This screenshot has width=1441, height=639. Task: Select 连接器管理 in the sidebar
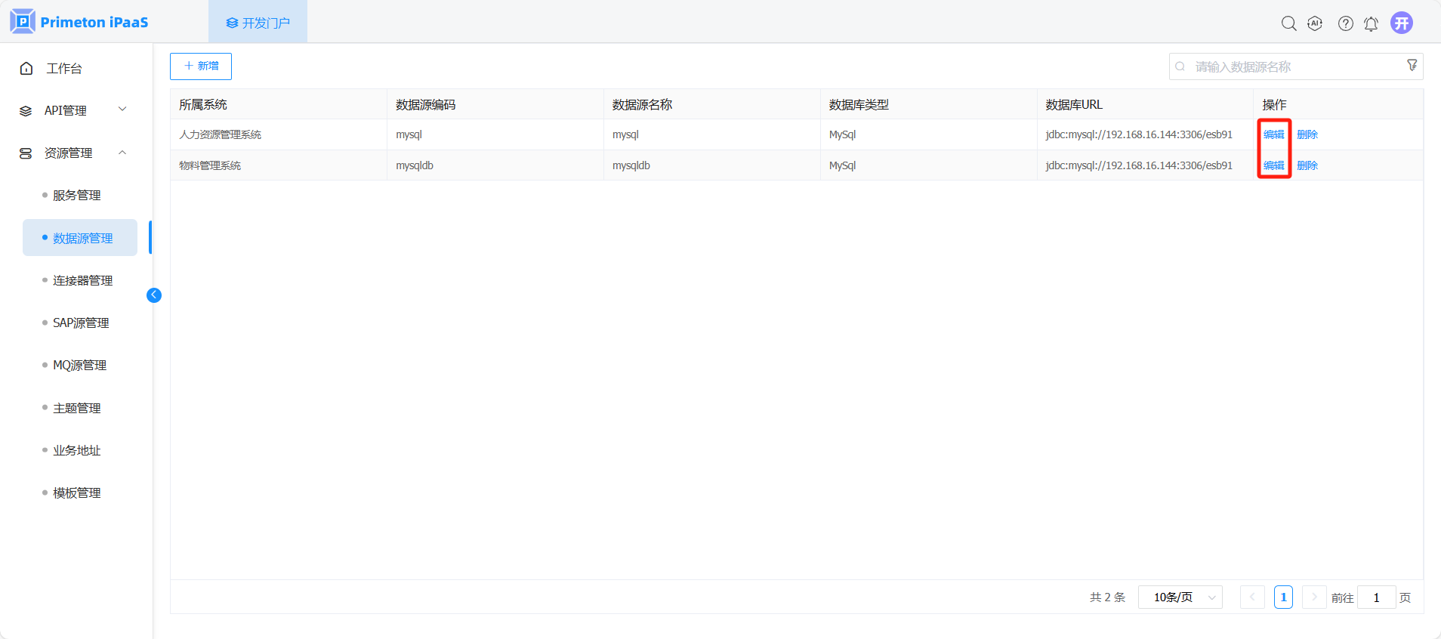(x=82, y=280)
